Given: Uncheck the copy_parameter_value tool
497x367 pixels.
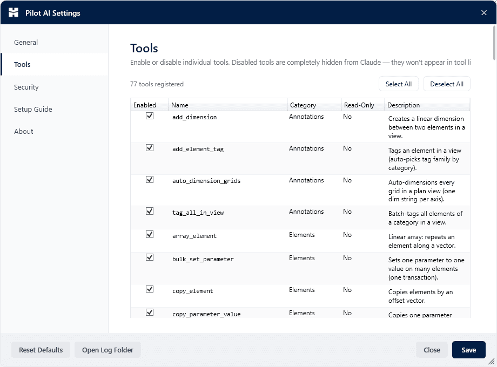Looking at the screenshot, I should pos(150,312).
